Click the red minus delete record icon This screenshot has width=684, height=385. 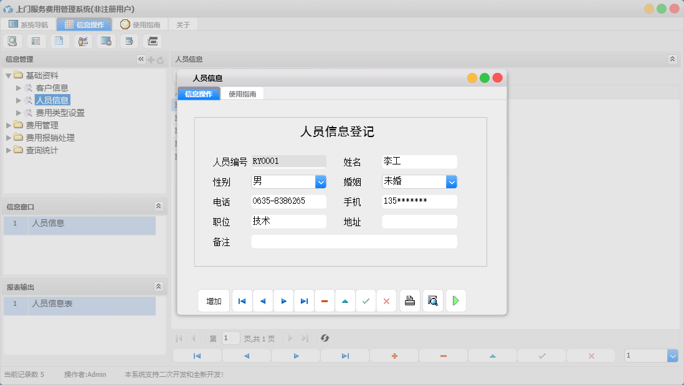point(325,300)
